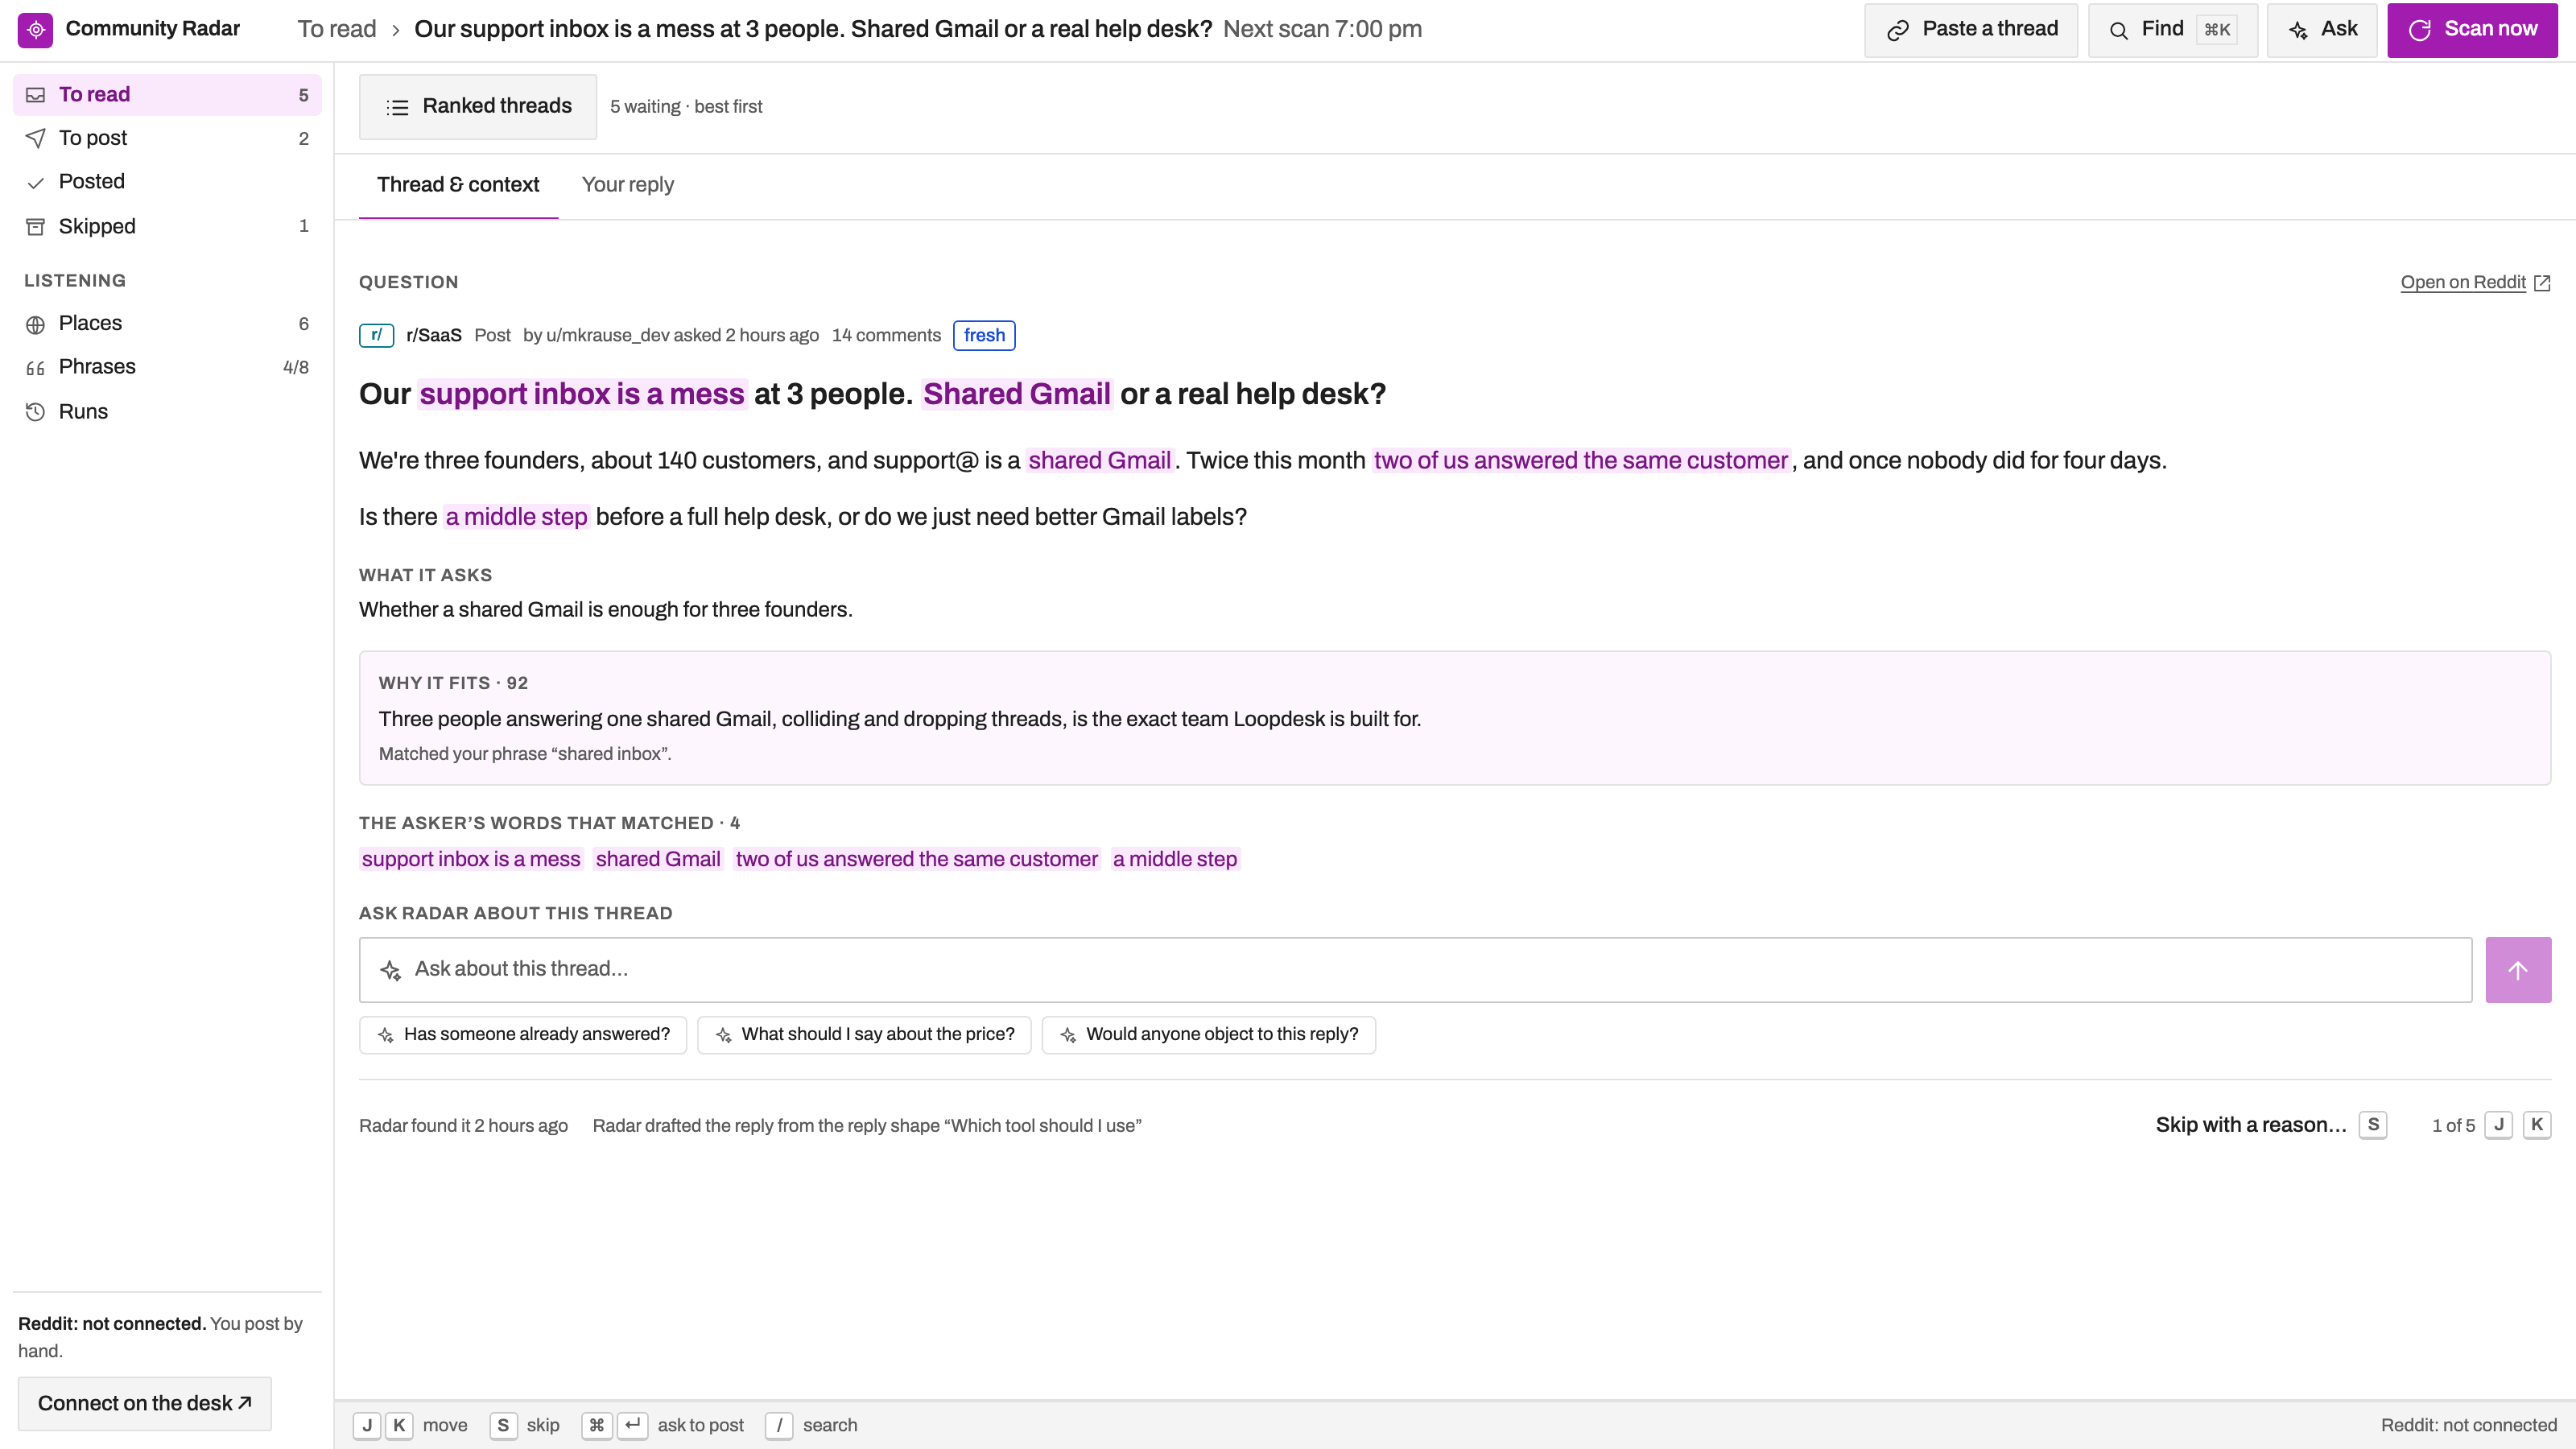The height and width of the screenshot is (1449, 2576).
Task: Open Phrases under Listening
Action: [x=167, y=367]
